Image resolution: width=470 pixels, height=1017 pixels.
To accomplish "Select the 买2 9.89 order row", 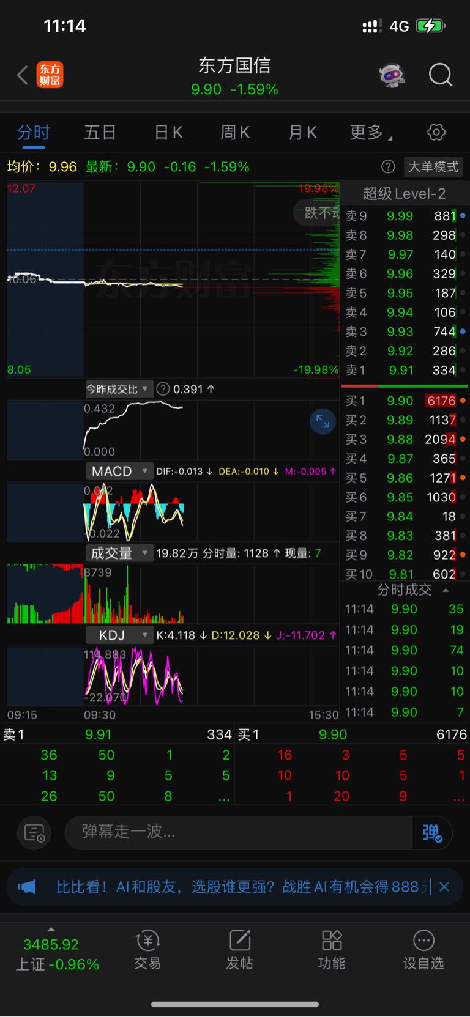I will [x=405, y=420].
